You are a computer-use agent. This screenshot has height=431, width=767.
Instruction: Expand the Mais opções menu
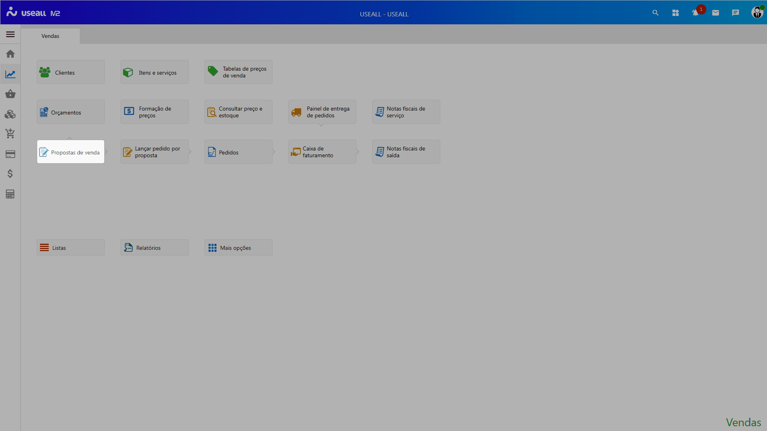coord(238,248)
